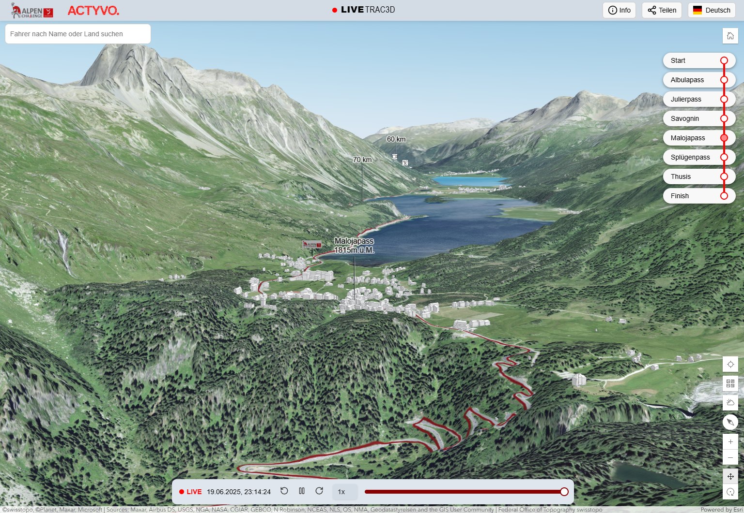The image size is (744, 513).
Task: Click the Info button
Action: tap(619, 10)
